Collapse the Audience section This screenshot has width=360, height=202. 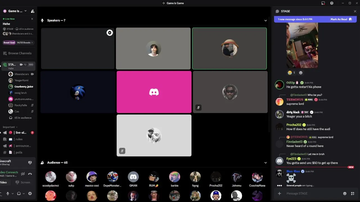[x=265, y=163]
